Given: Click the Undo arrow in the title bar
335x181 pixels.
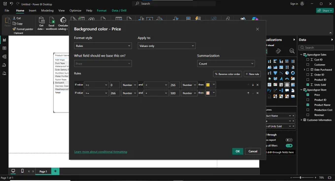Looking at the screenshot, I should click(11, 3).
